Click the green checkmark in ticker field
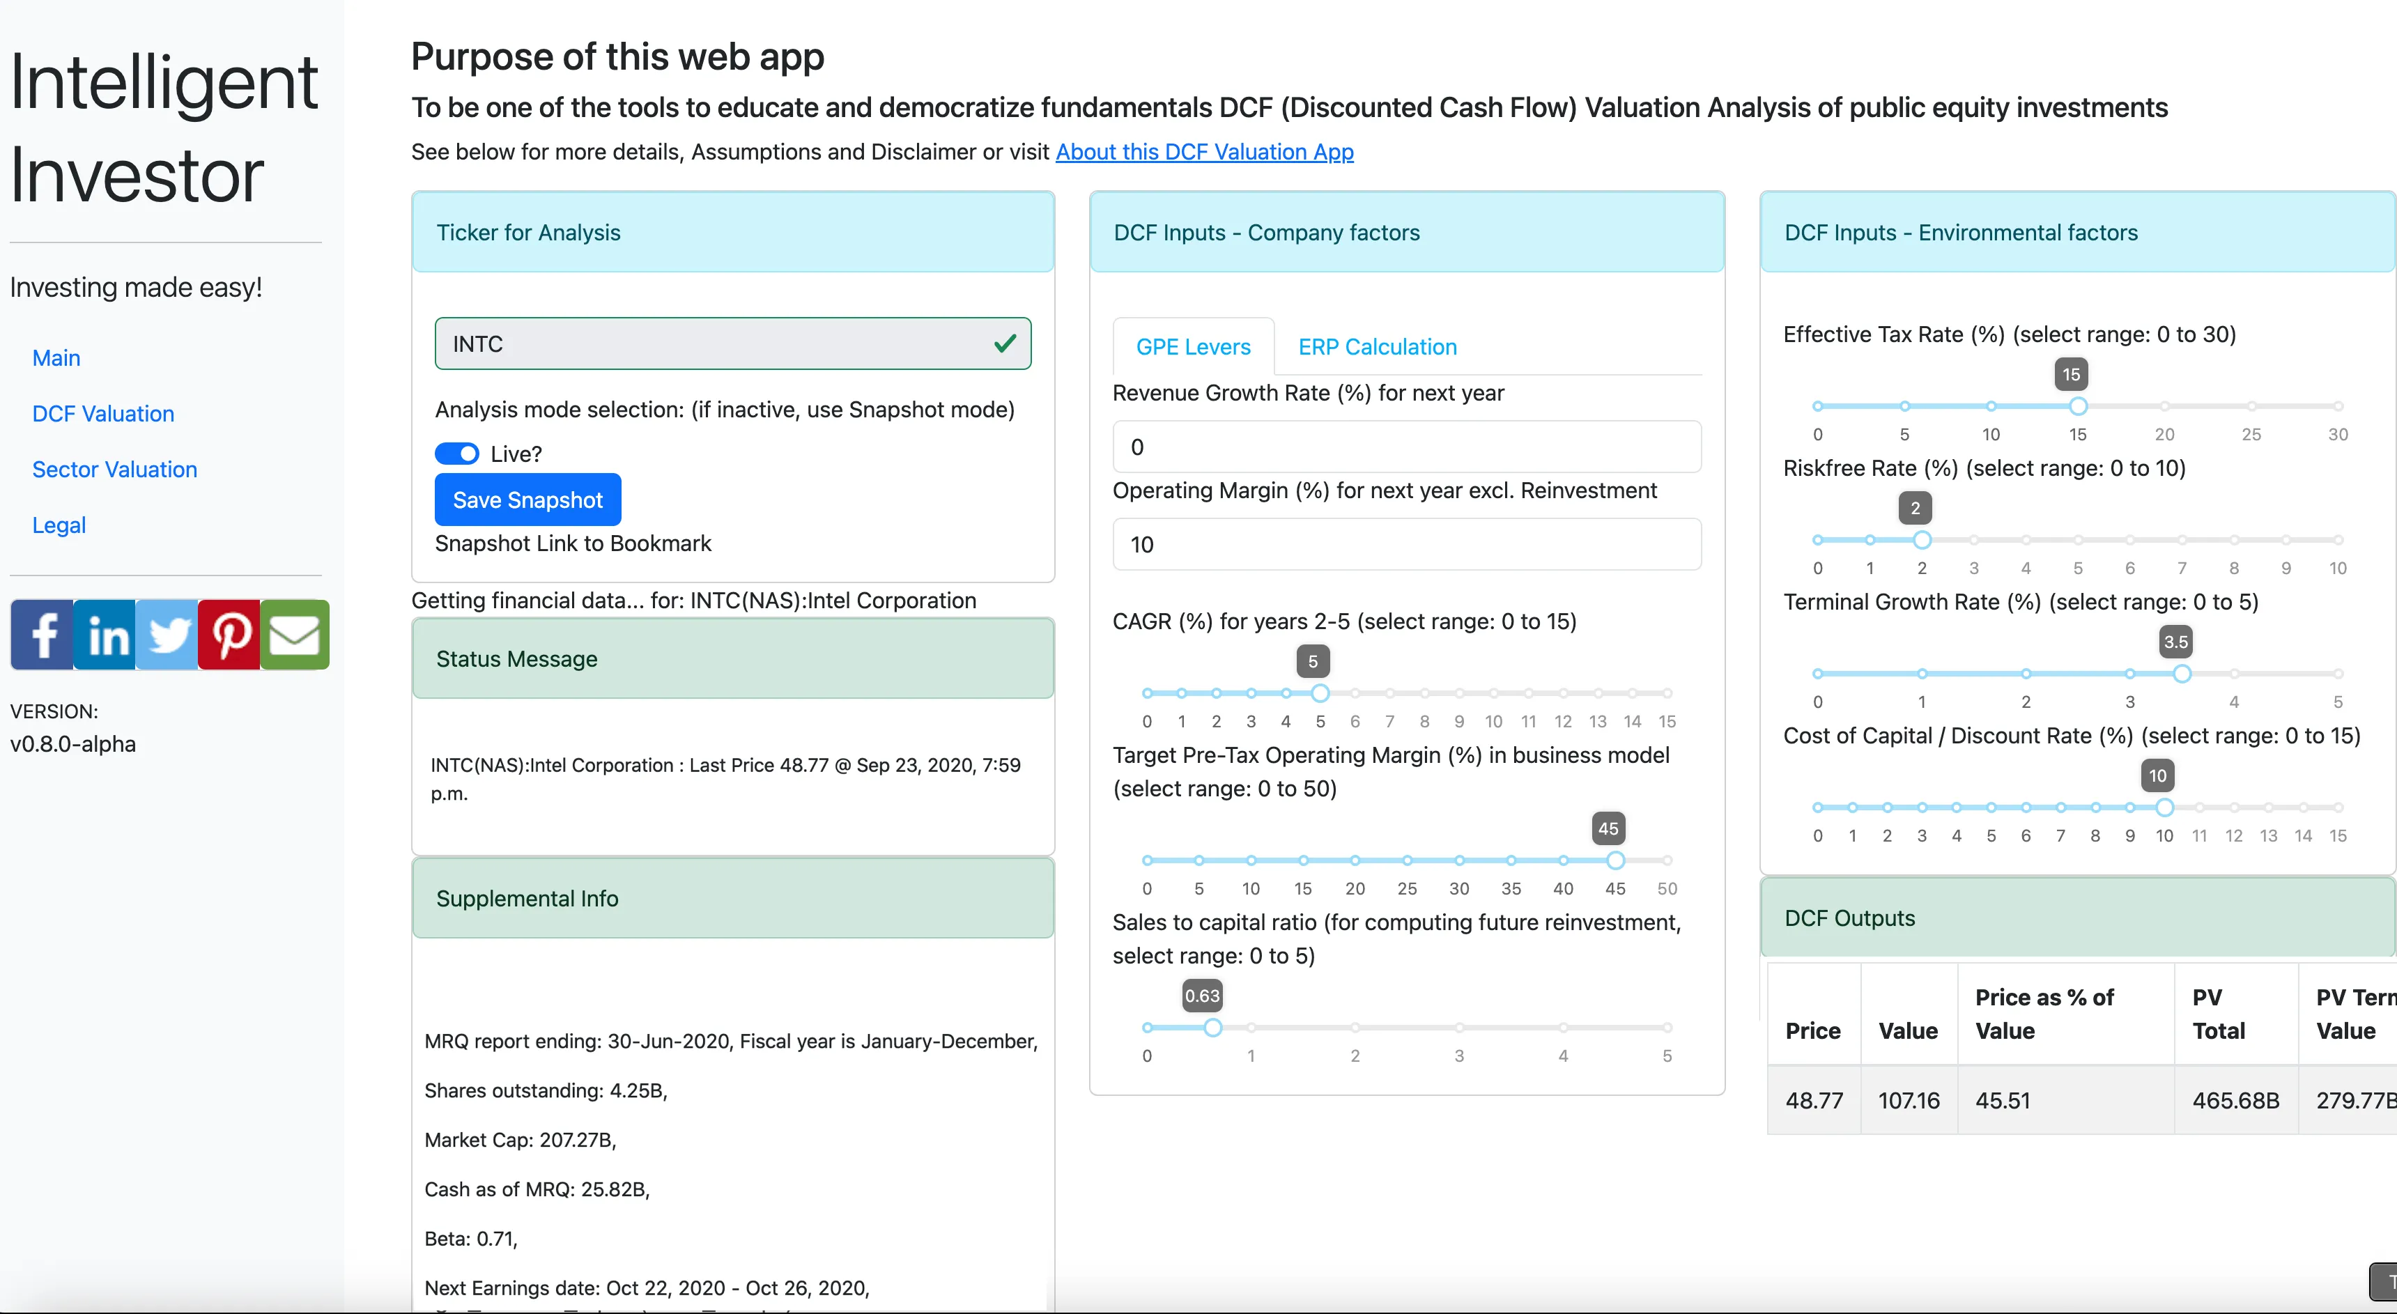 tap(1004, 343)
